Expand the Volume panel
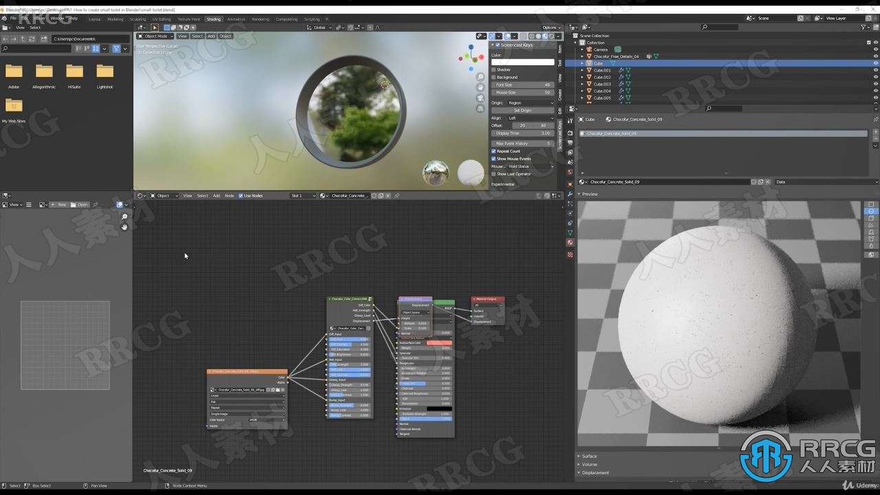Image resolution: width=880 pixels, height=495 pixels. coord(589,464)
